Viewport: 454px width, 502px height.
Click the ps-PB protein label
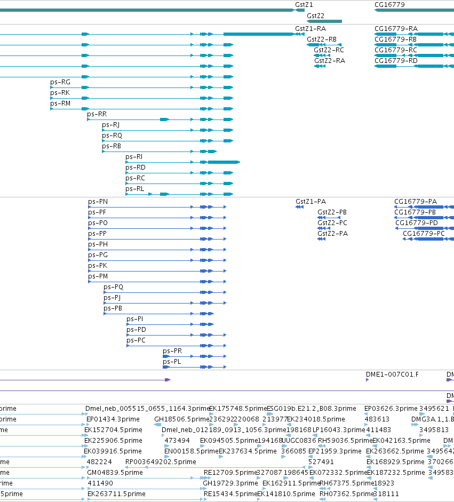click(x=113, y=308)
